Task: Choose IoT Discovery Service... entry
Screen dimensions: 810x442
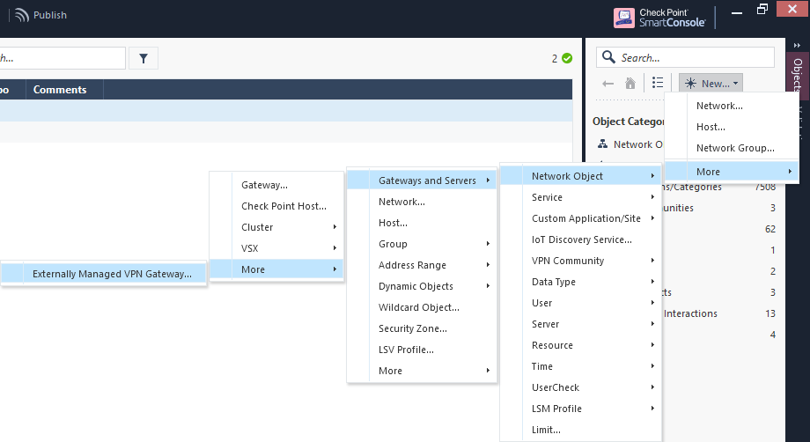Action: 581,239
